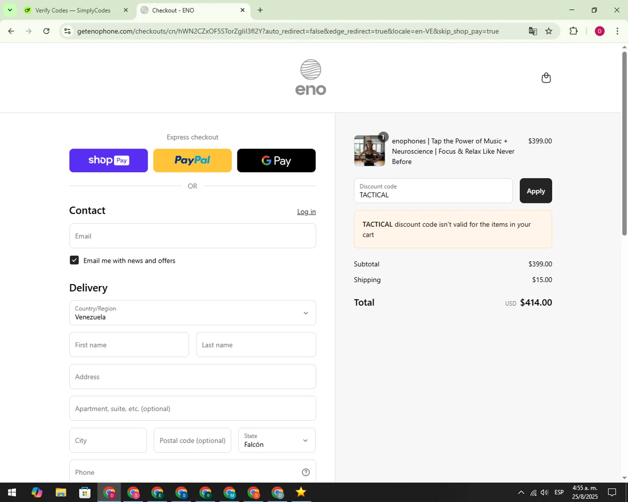Open the phone field help icon
628x502 pixels.
tap(306, 472)
